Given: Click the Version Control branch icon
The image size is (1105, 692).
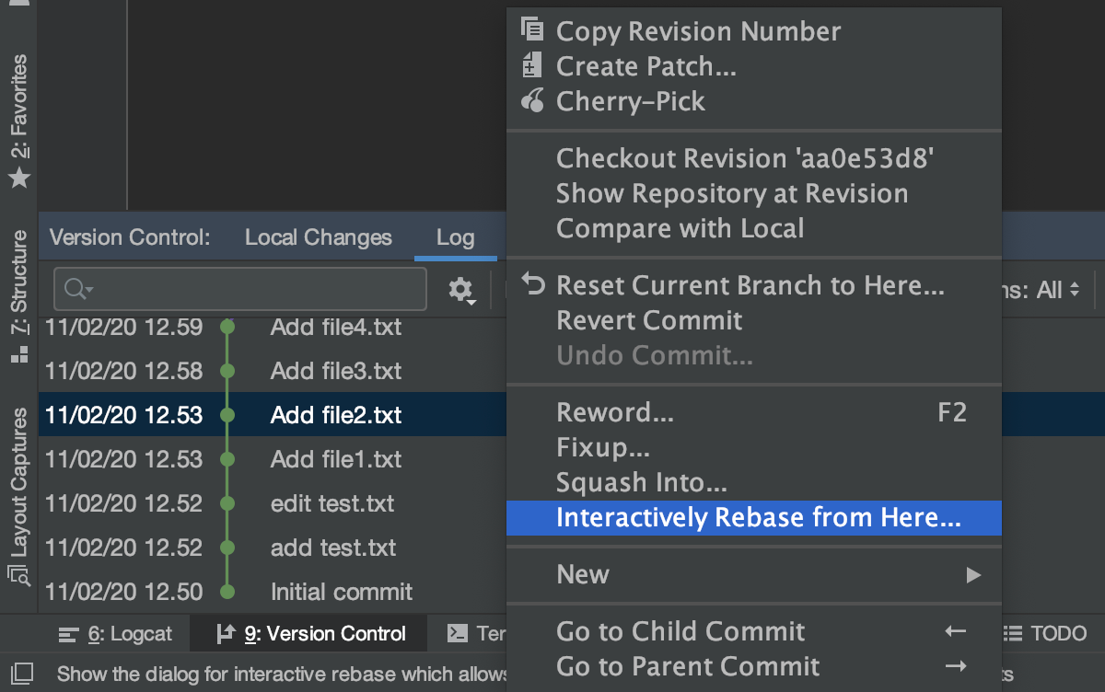Looking at the screenshot, I should coord(225,633).
